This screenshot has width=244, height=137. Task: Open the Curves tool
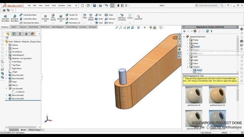pos(130,16)
